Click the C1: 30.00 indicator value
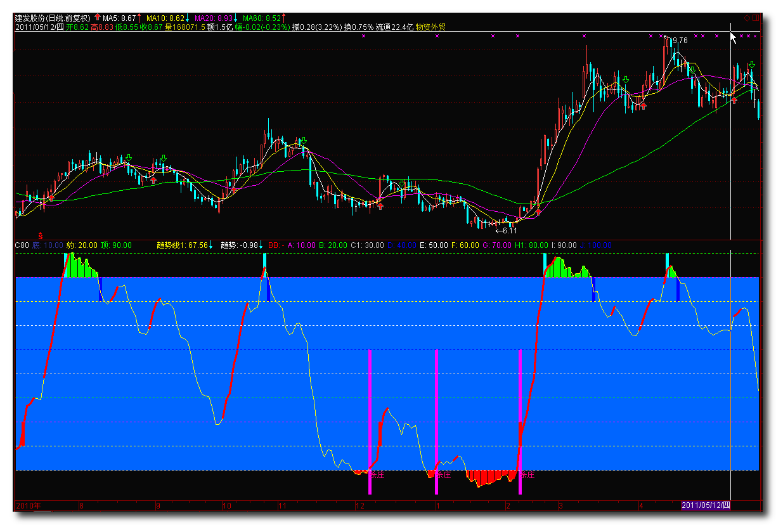Viewport: 776px width, 525px height. 367,245
